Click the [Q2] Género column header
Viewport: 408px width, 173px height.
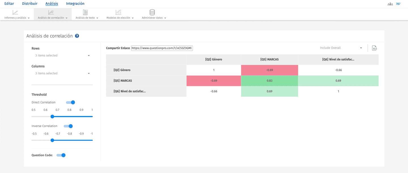(x=214, y=60)
